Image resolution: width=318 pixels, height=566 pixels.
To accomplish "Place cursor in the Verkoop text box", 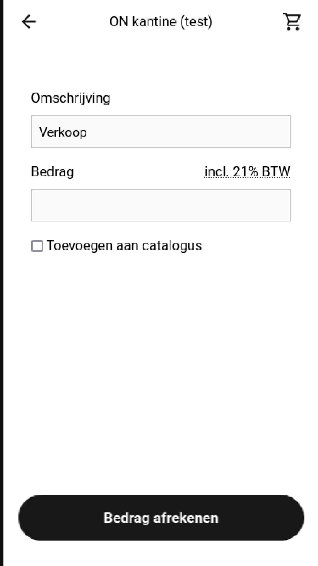I will click(x=161, y=132).
